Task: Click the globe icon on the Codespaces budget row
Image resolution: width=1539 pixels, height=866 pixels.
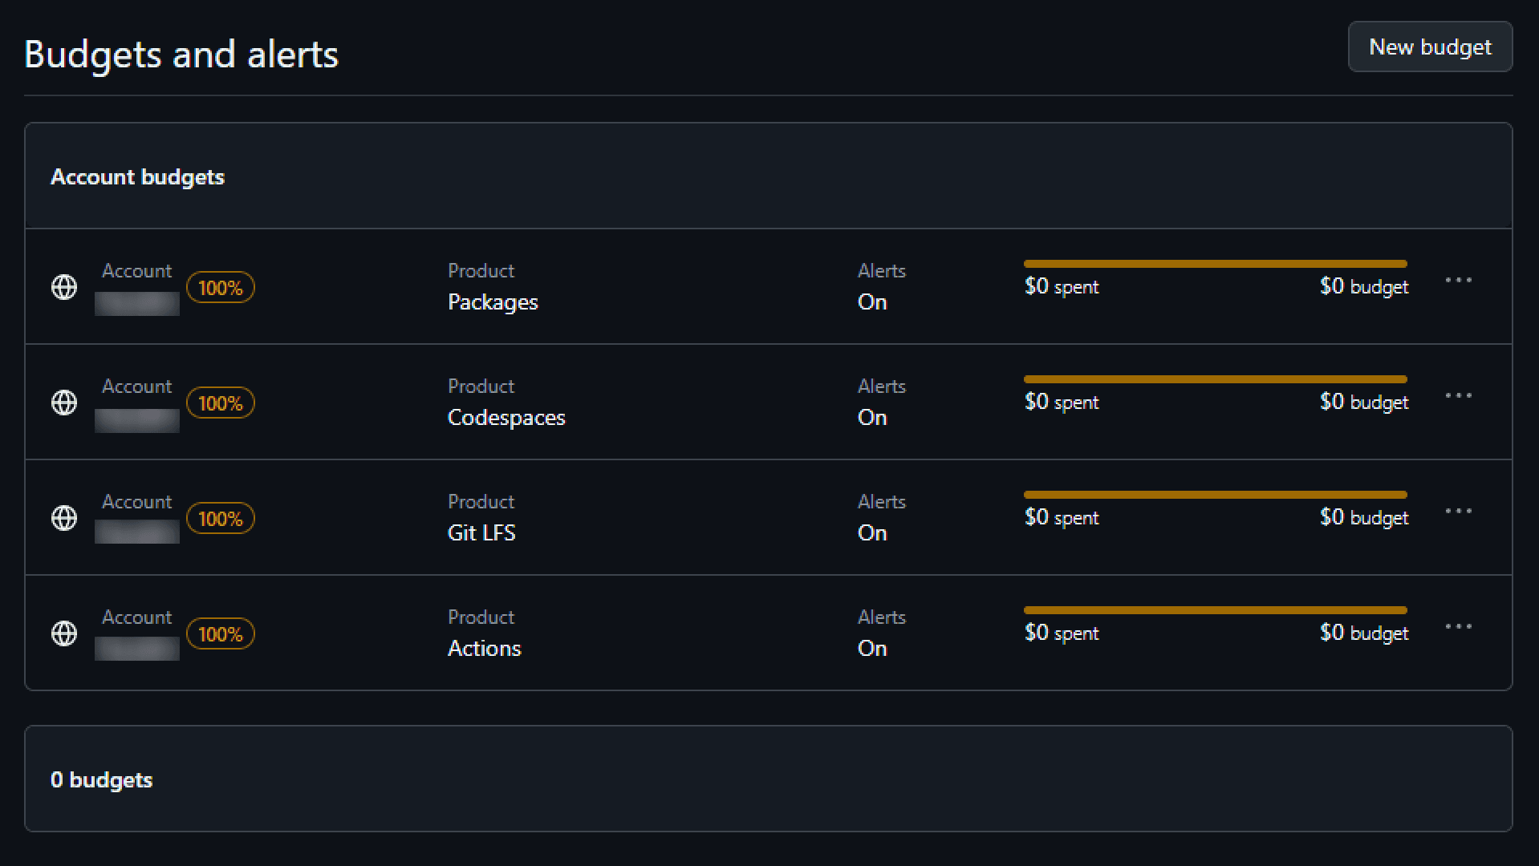Action: click(x=63, y=403)
